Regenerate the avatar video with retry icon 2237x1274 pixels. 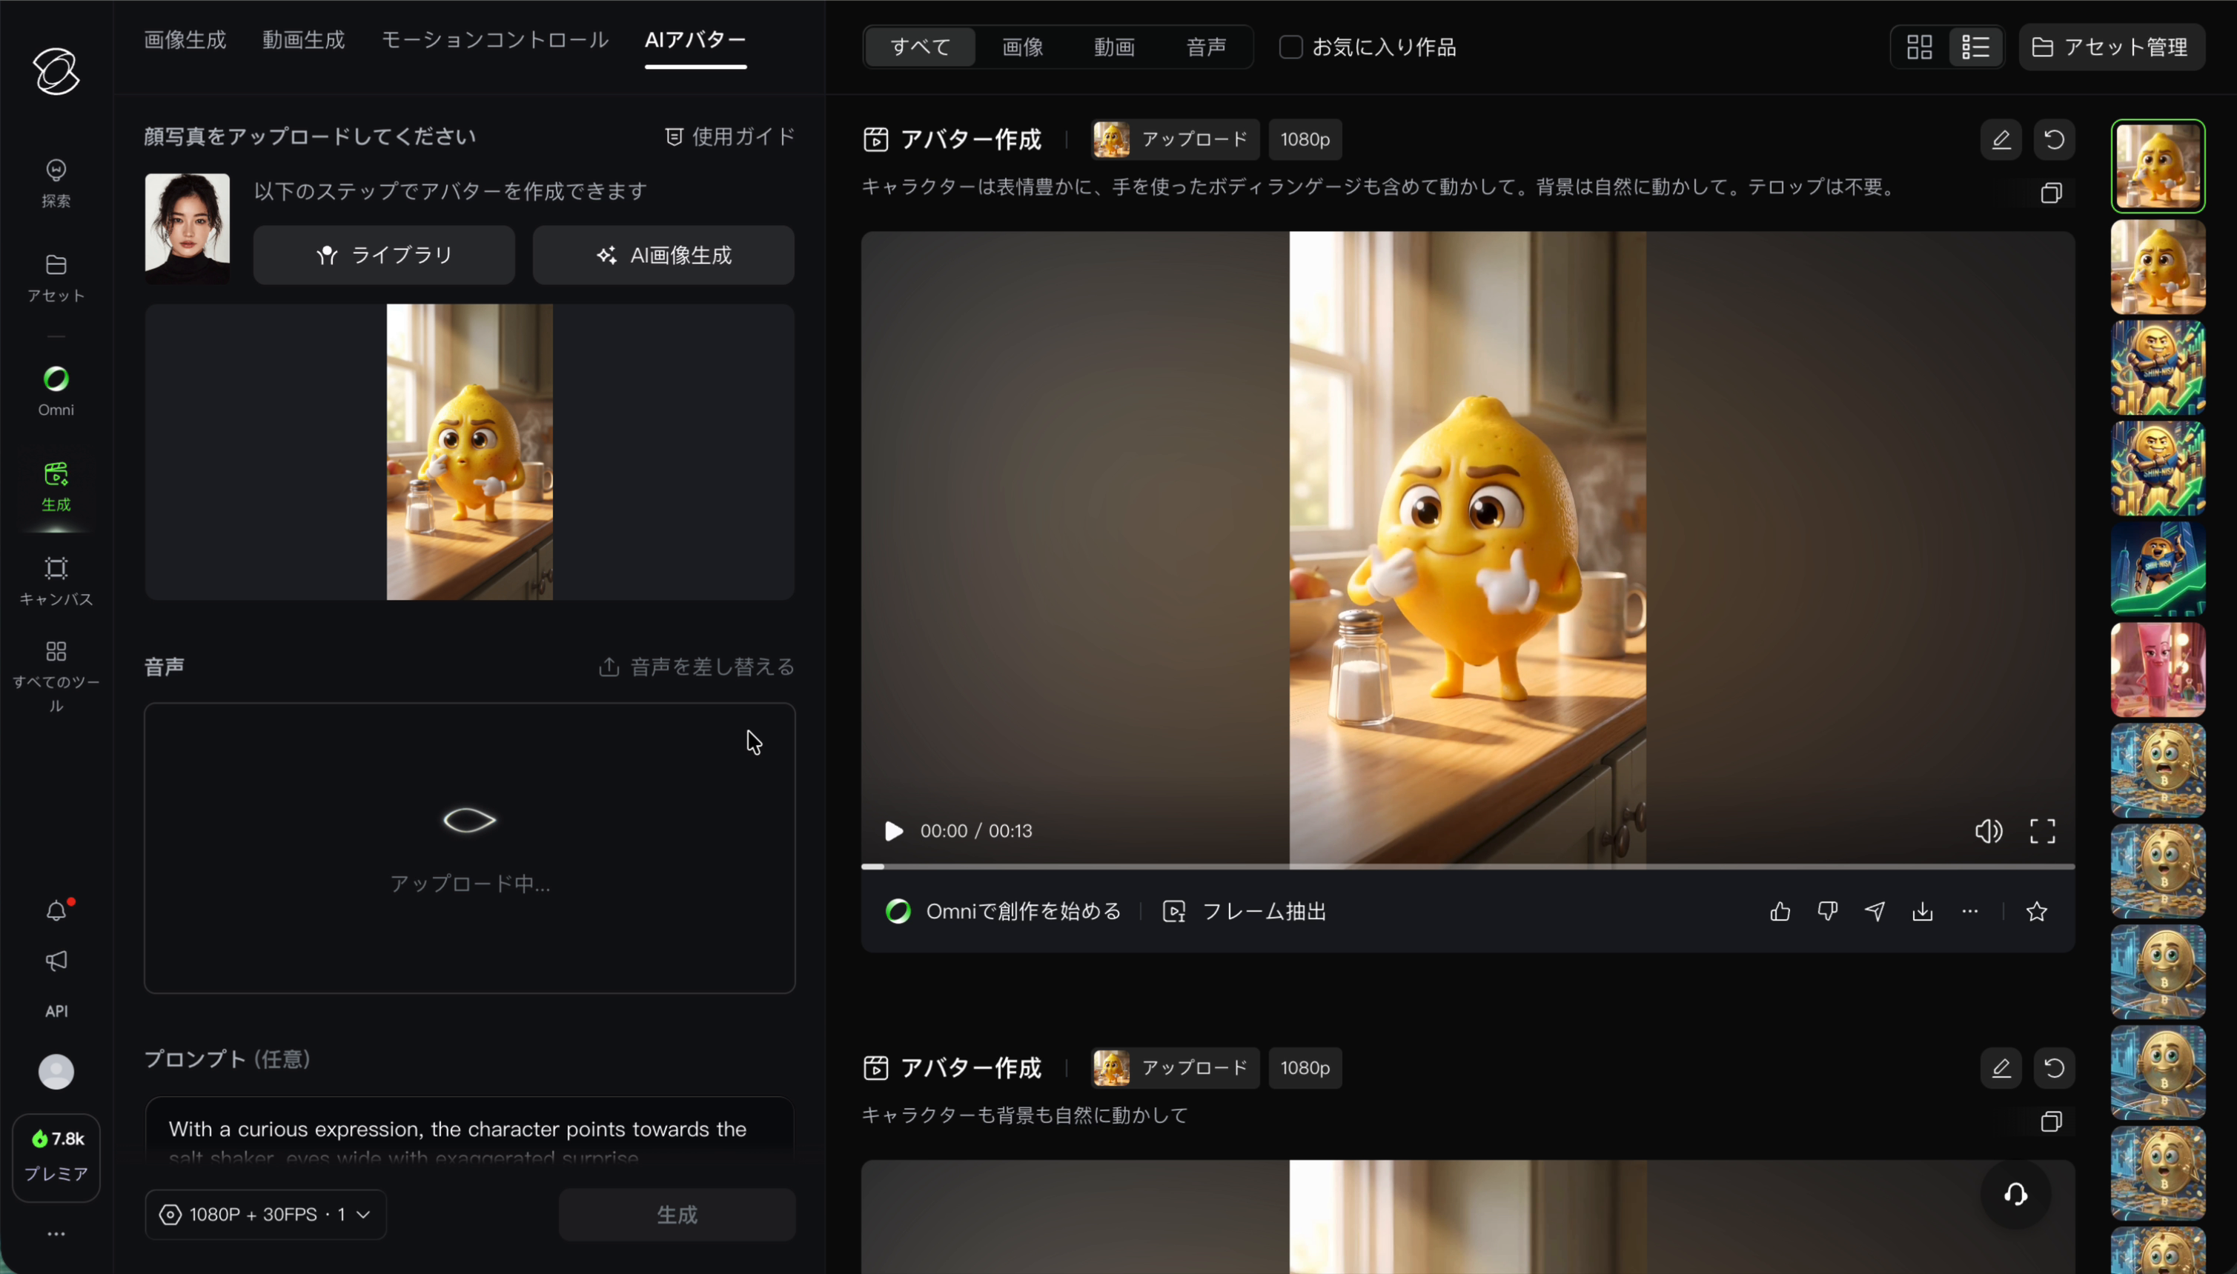[x=2055, y=139]
